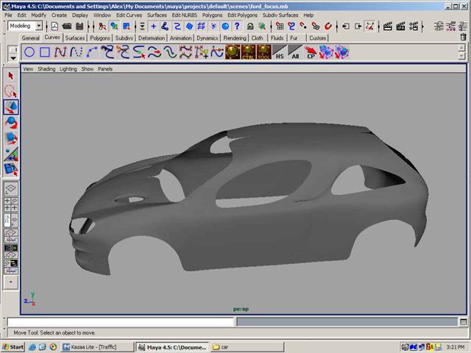Pick the Rotate tool
471x353 pixels.
[x=11, y=122]
